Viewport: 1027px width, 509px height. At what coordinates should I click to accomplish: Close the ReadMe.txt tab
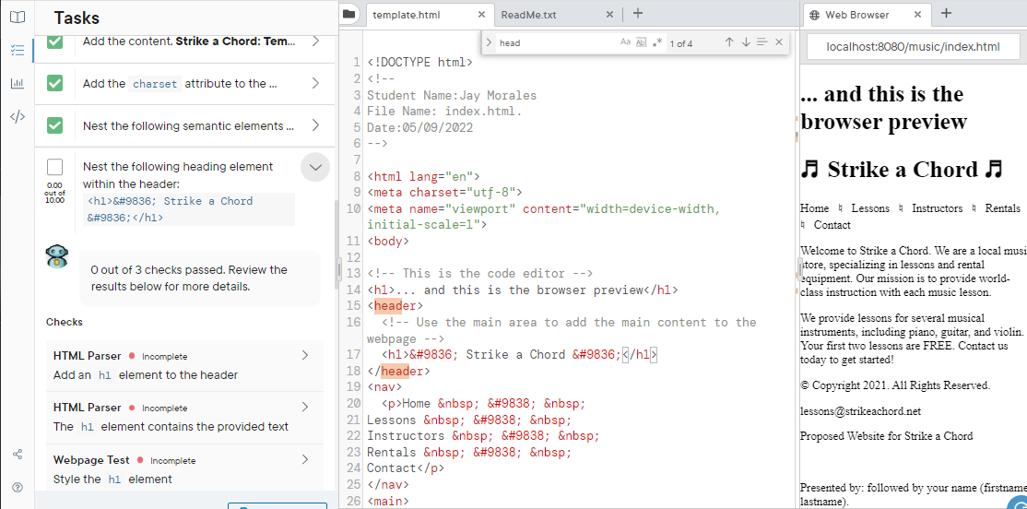coord(609,15)
